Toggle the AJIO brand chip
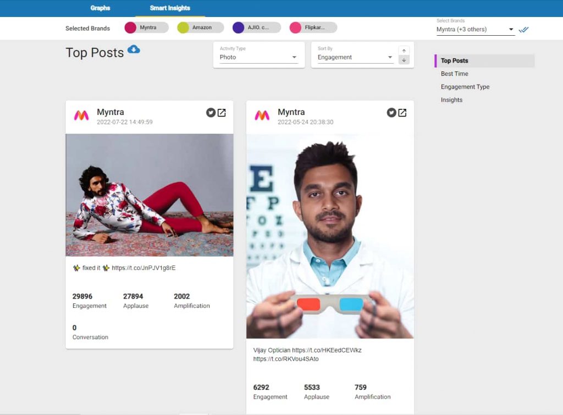The height and width of the screenshot is (415, 563). tap(257, 27)
